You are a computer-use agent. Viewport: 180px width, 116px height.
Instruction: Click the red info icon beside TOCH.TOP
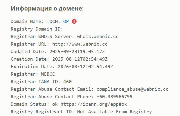(74, 22)
